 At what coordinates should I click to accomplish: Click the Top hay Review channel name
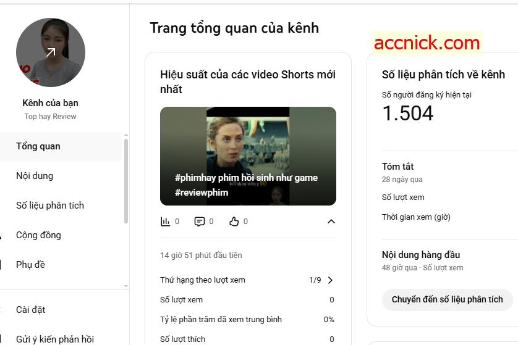pyautogui.click(x=50, y=117)
